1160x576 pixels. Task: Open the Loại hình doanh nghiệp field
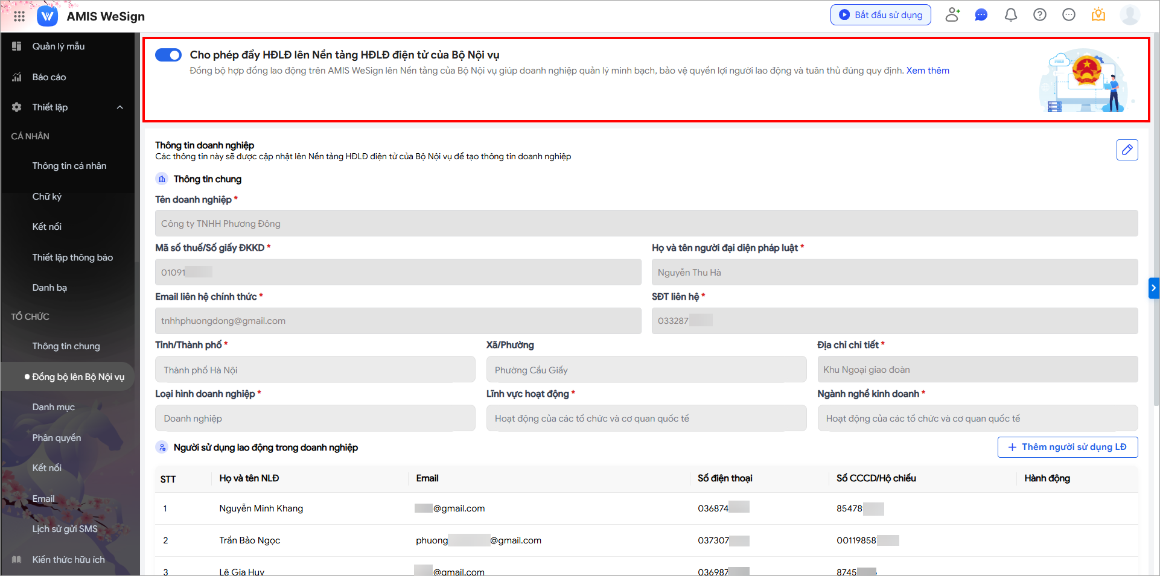tap(315, 419)
